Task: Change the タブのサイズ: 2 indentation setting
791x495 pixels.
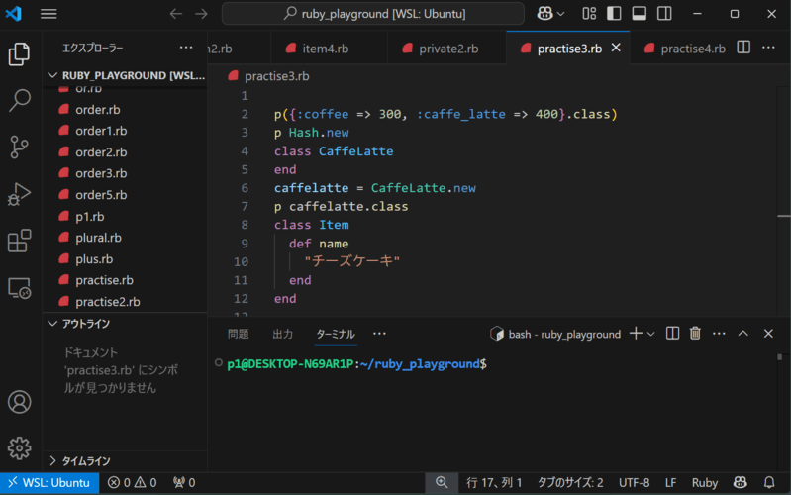Action: tap(570, 483)
